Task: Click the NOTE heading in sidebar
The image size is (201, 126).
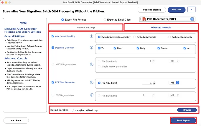Action: (23, 23)
